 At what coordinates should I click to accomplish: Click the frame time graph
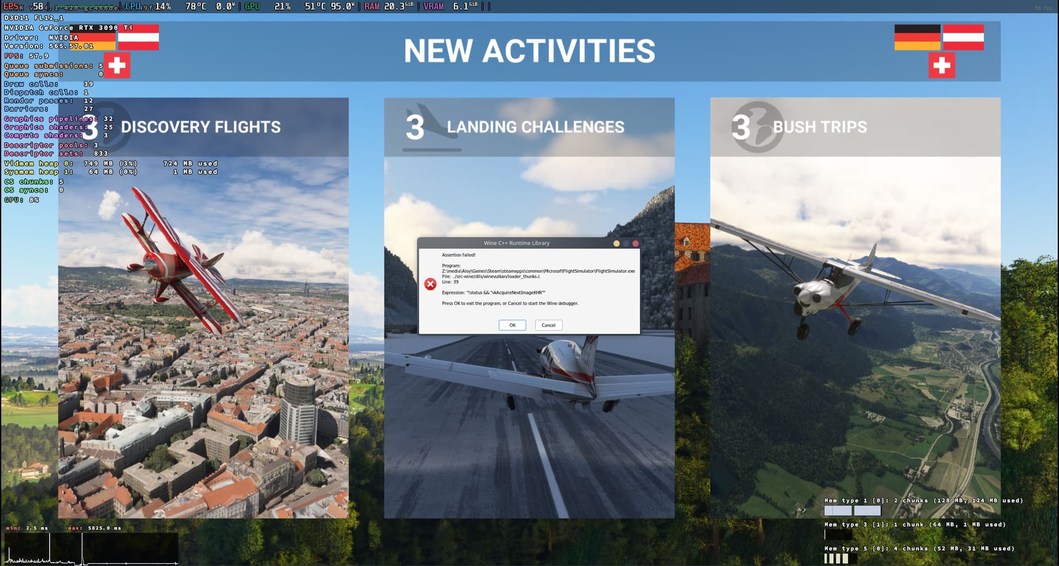[92, 549]
